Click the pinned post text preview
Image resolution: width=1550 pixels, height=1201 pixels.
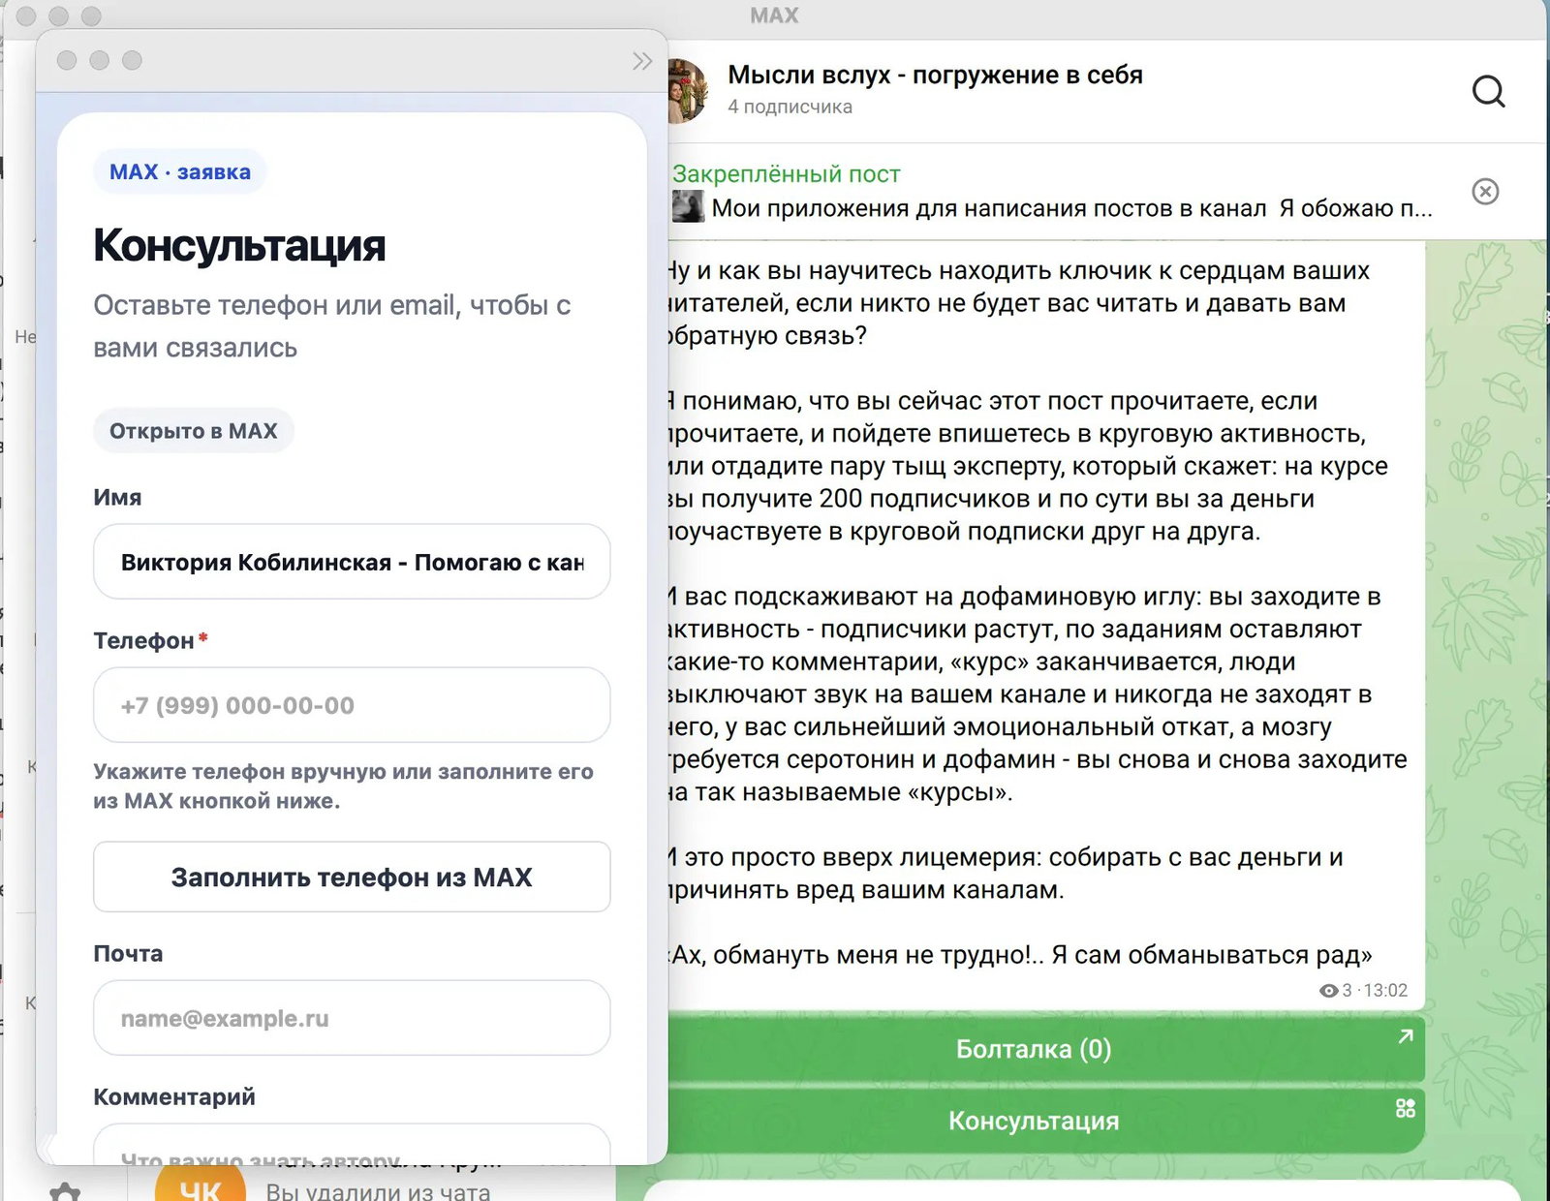point(1071,208)
